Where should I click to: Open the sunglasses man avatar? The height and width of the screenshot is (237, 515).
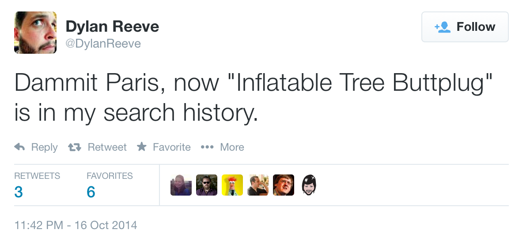point(207,185)
